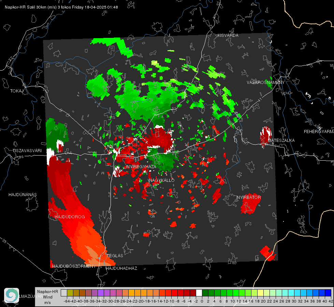Pick the olive swatch above -64
Screen dimensions: 334x307
click(70, 293)
